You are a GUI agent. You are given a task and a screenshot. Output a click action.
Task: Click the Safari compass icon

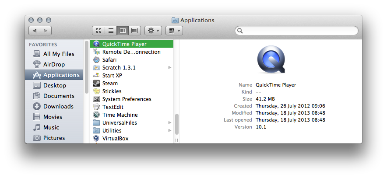[96, 60]
